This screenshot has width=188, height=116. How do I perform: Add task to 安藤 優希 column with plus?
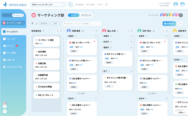[x=93, y=31]
